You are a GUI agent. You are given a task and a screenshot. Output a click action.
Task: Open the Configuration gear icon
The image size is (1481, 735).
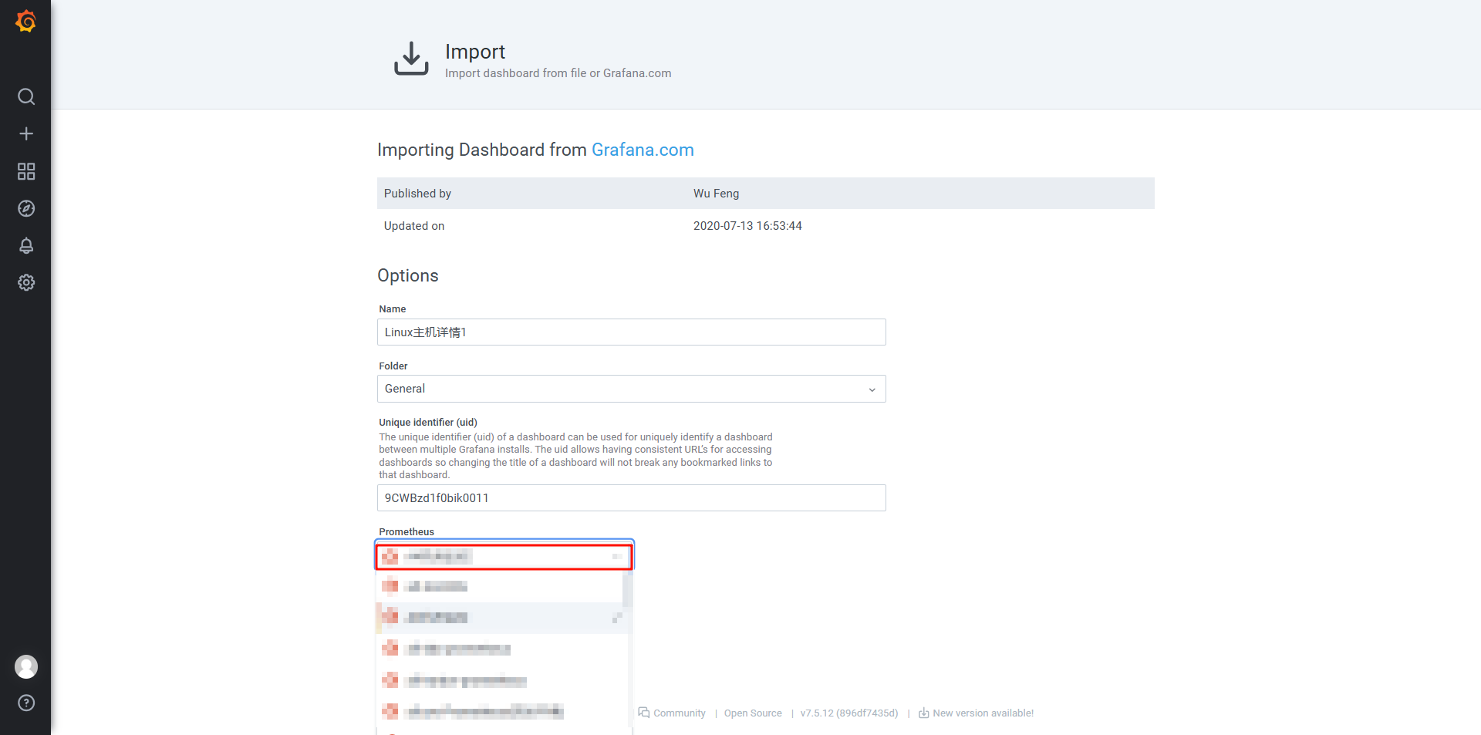[x=26, y=282]
